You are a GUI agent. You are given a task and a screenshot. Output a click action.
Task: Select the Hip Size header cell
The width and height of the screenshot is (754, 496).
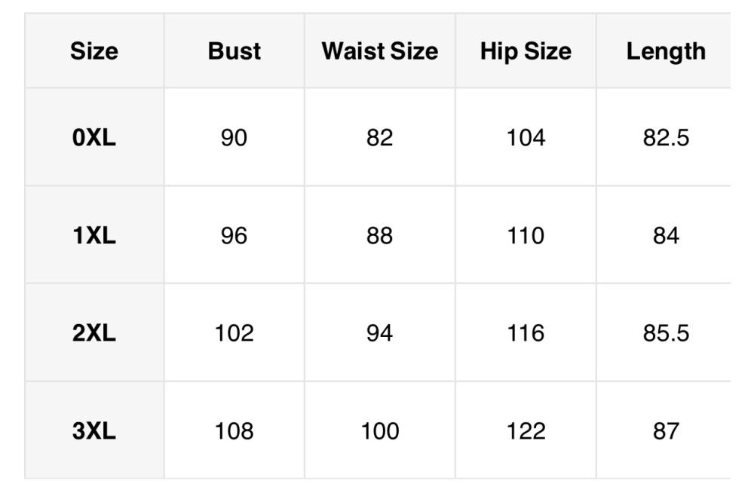[526, 51]
